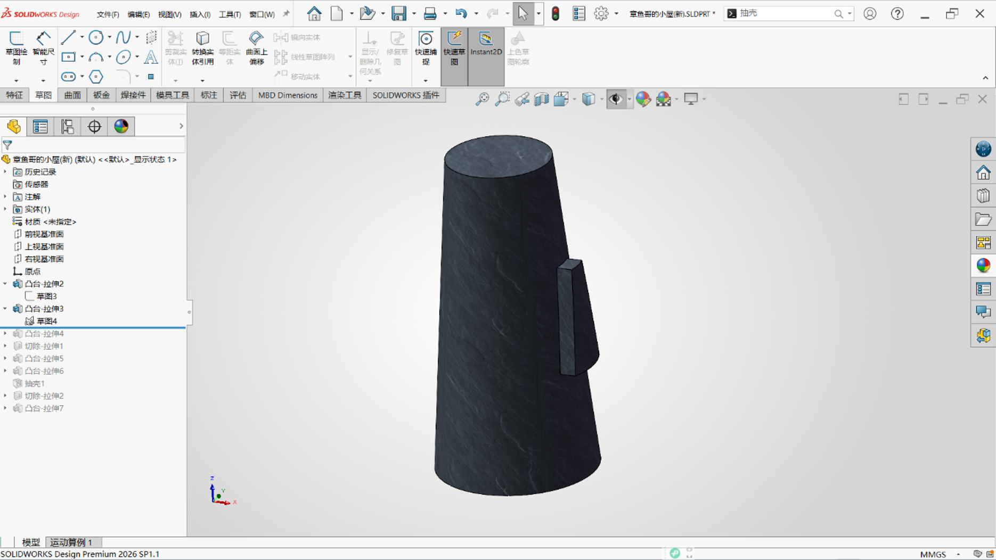Expand the 实体(1) solid bodies node
This screenshot has width=996, height=560.
[5, 209]
